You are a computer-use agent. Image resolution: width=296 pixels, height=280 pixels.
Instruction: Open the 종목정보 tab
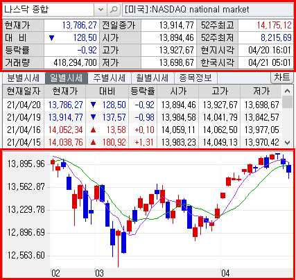coord(195,78)
